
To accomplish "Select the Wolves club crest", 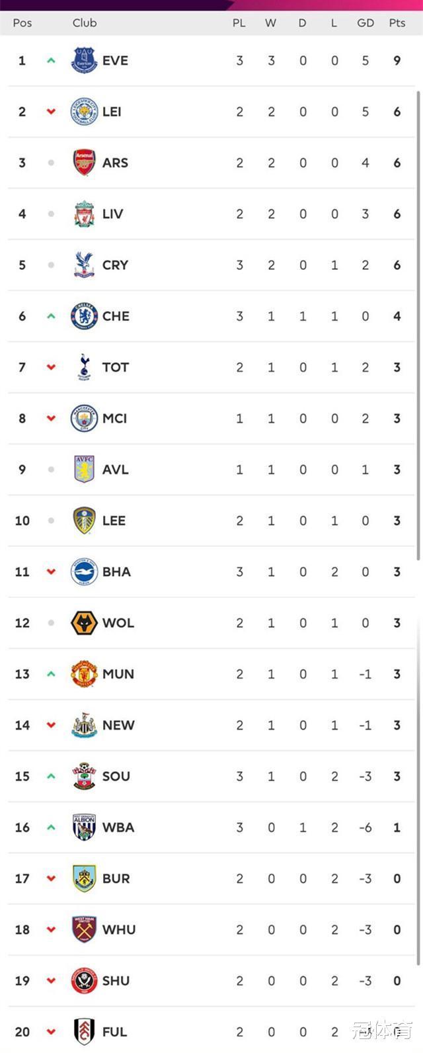I will 84,623.
